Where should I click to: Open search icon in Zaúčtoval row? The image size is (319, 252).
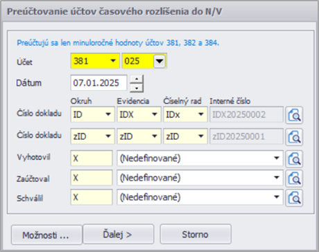coord(294,178)
